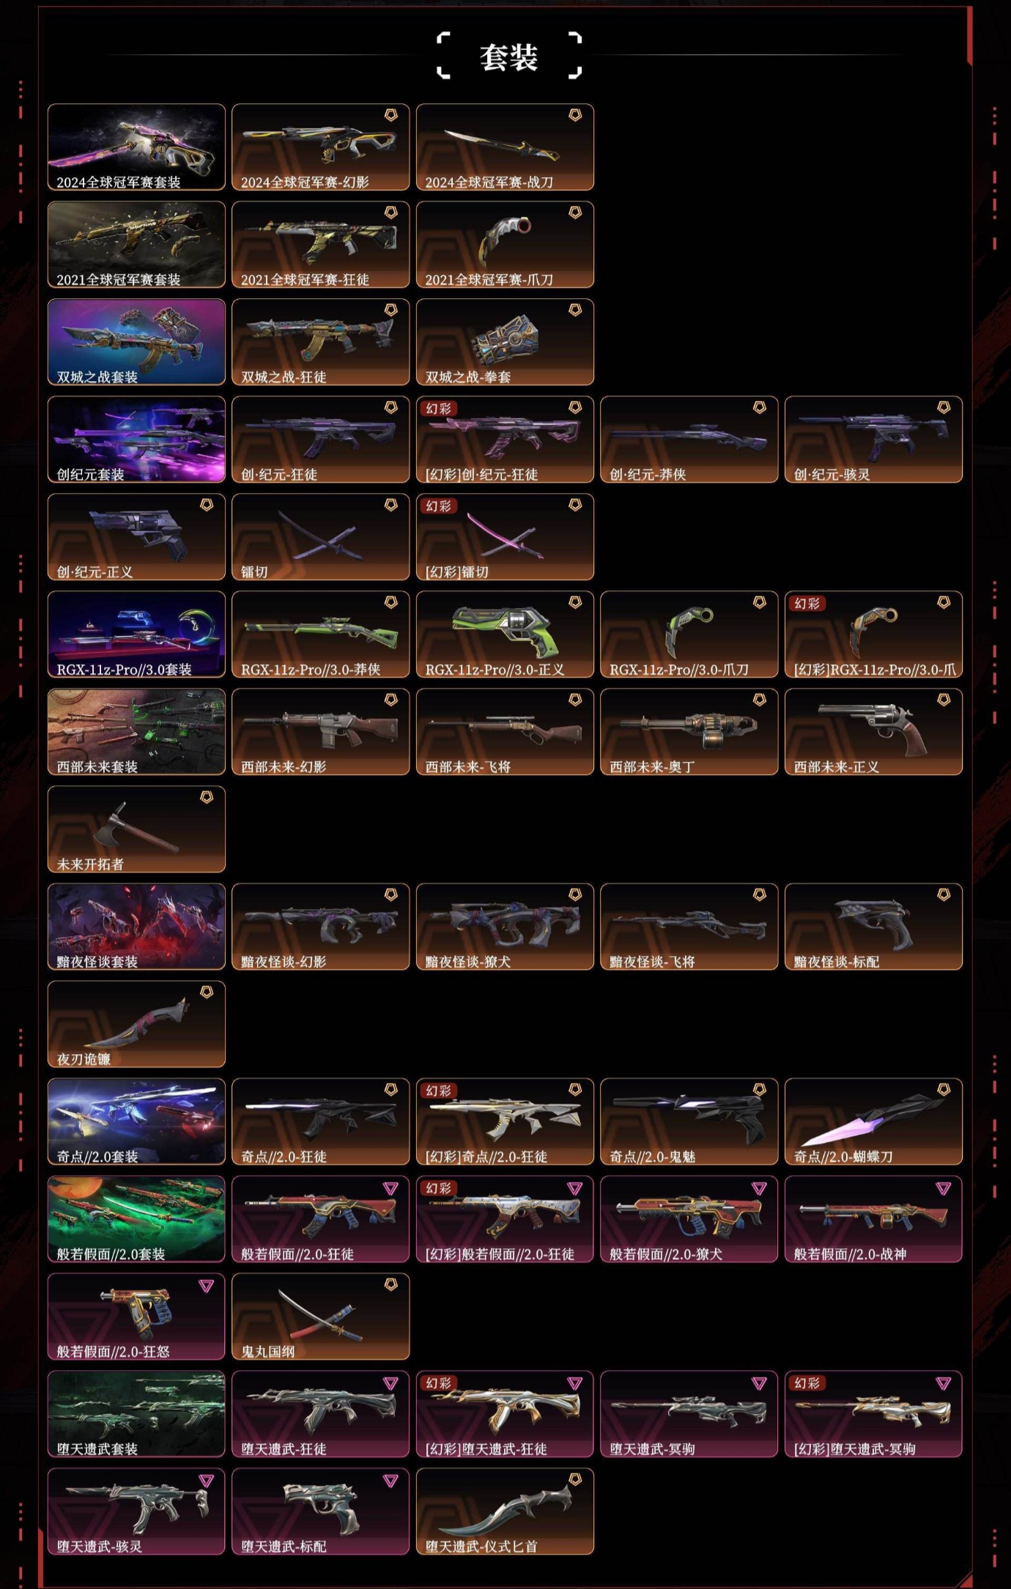This screenshot has width=1011, height=1589.
Task: Open the 双城之战套装 bundle thumbnail
Action: tap(136, 342)
